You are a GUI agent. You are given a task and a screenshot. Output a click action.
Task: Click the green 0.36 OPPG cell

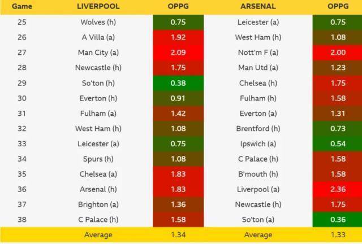pos(338,219)
